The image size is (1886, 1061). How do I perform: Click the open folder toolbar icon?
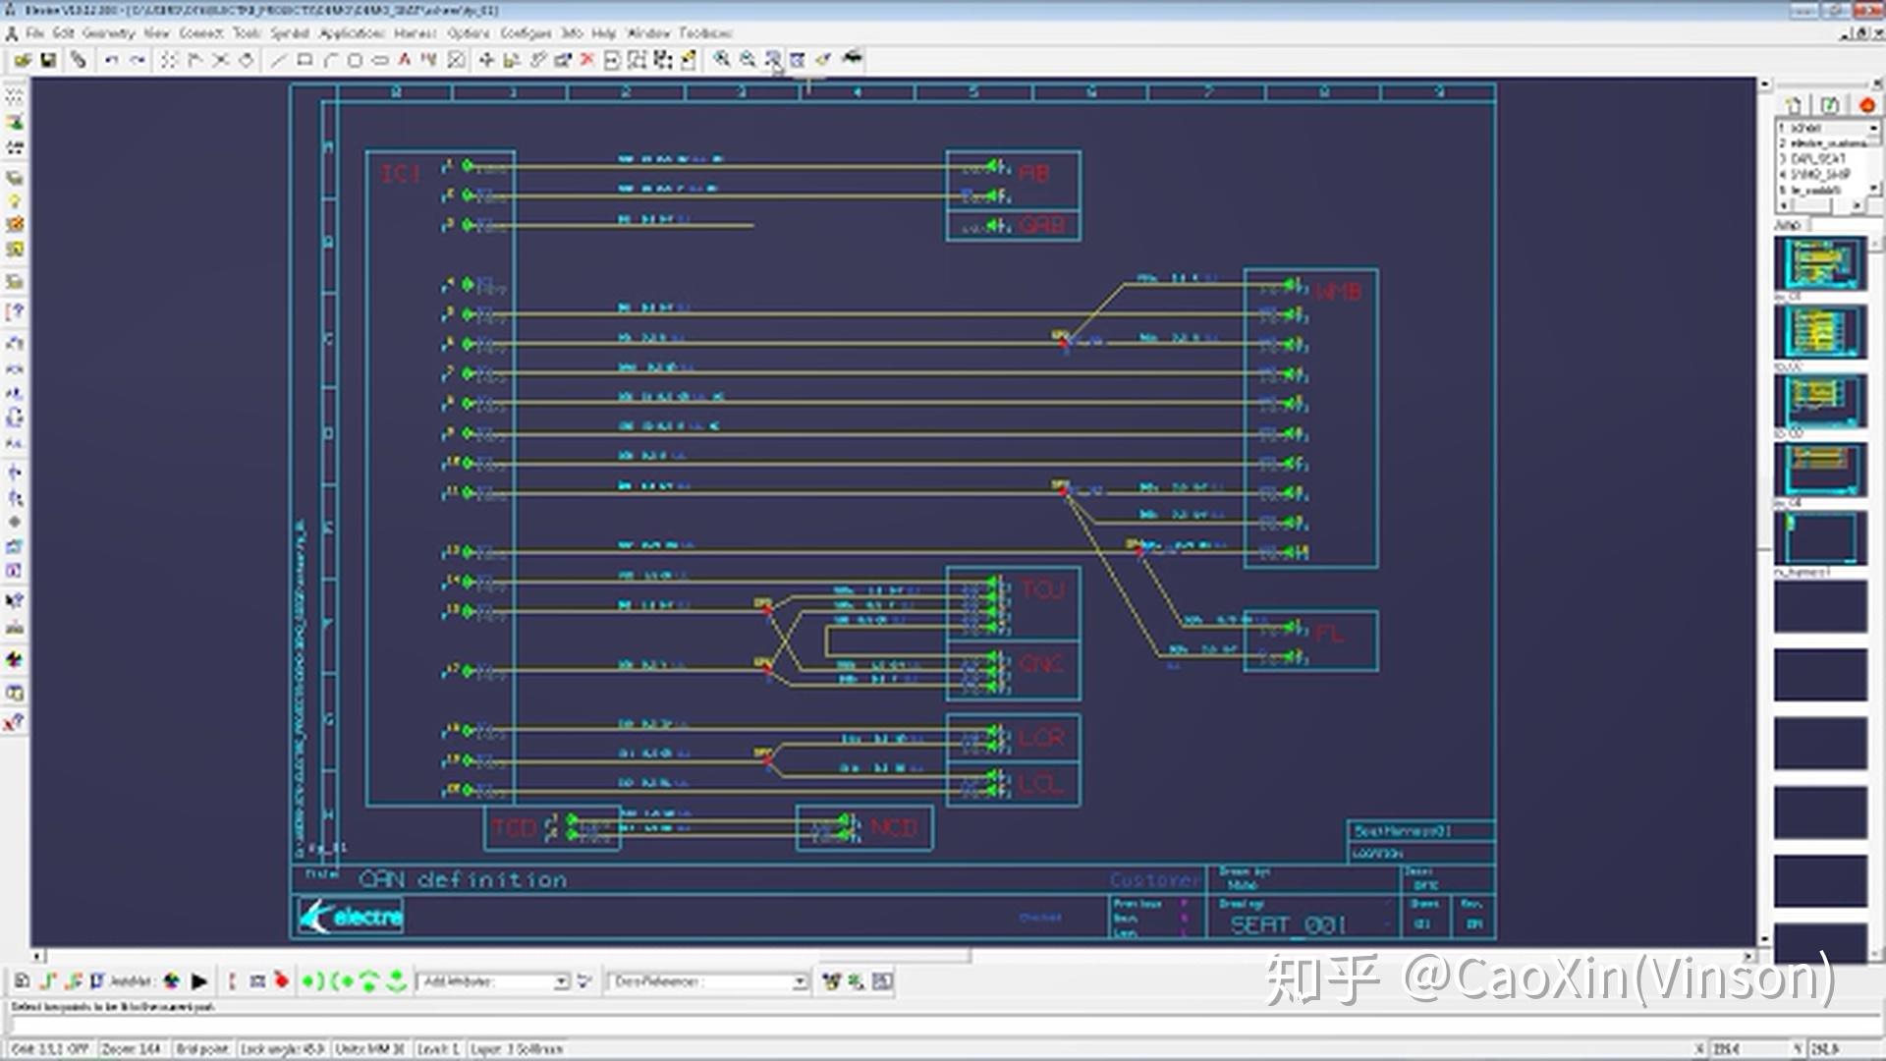pyautogui.click(x=23, y=61)
